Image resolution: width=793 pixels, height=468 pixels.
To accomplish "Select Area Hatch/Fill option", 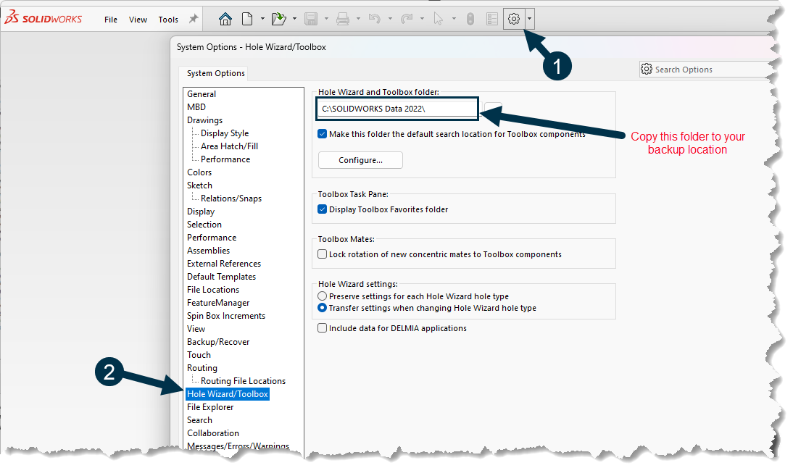I will [229, 146].
